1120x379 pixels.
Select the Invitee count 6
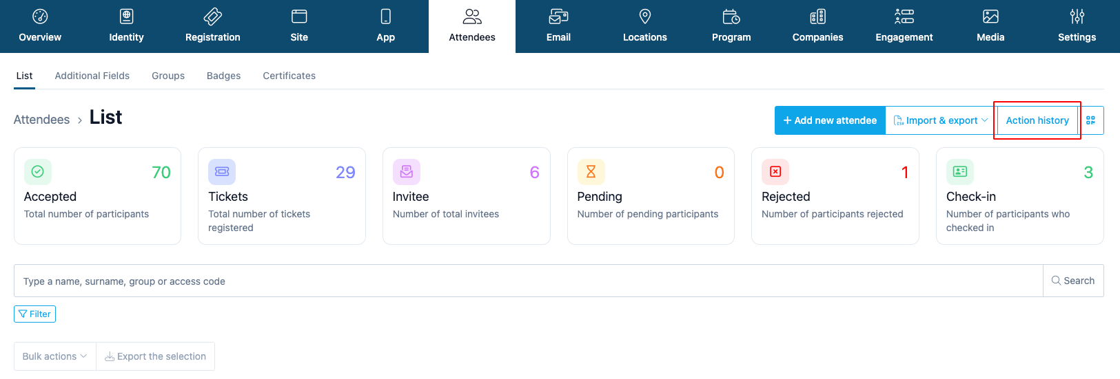coord(534,173)
